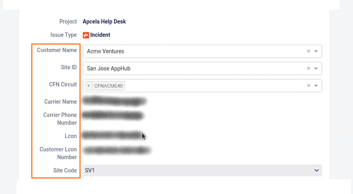Click the Apcela Help Desk project name
Image resolution: width=353 pixels, height=194 pixels.
click(104, 22)
